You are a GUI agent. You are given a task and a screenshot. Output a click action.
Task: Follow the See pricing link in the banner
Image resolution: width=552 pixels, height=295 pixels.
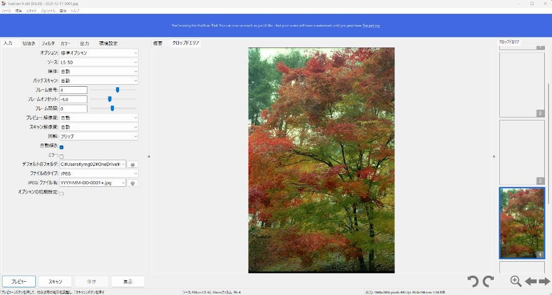(x=371, y=26)
